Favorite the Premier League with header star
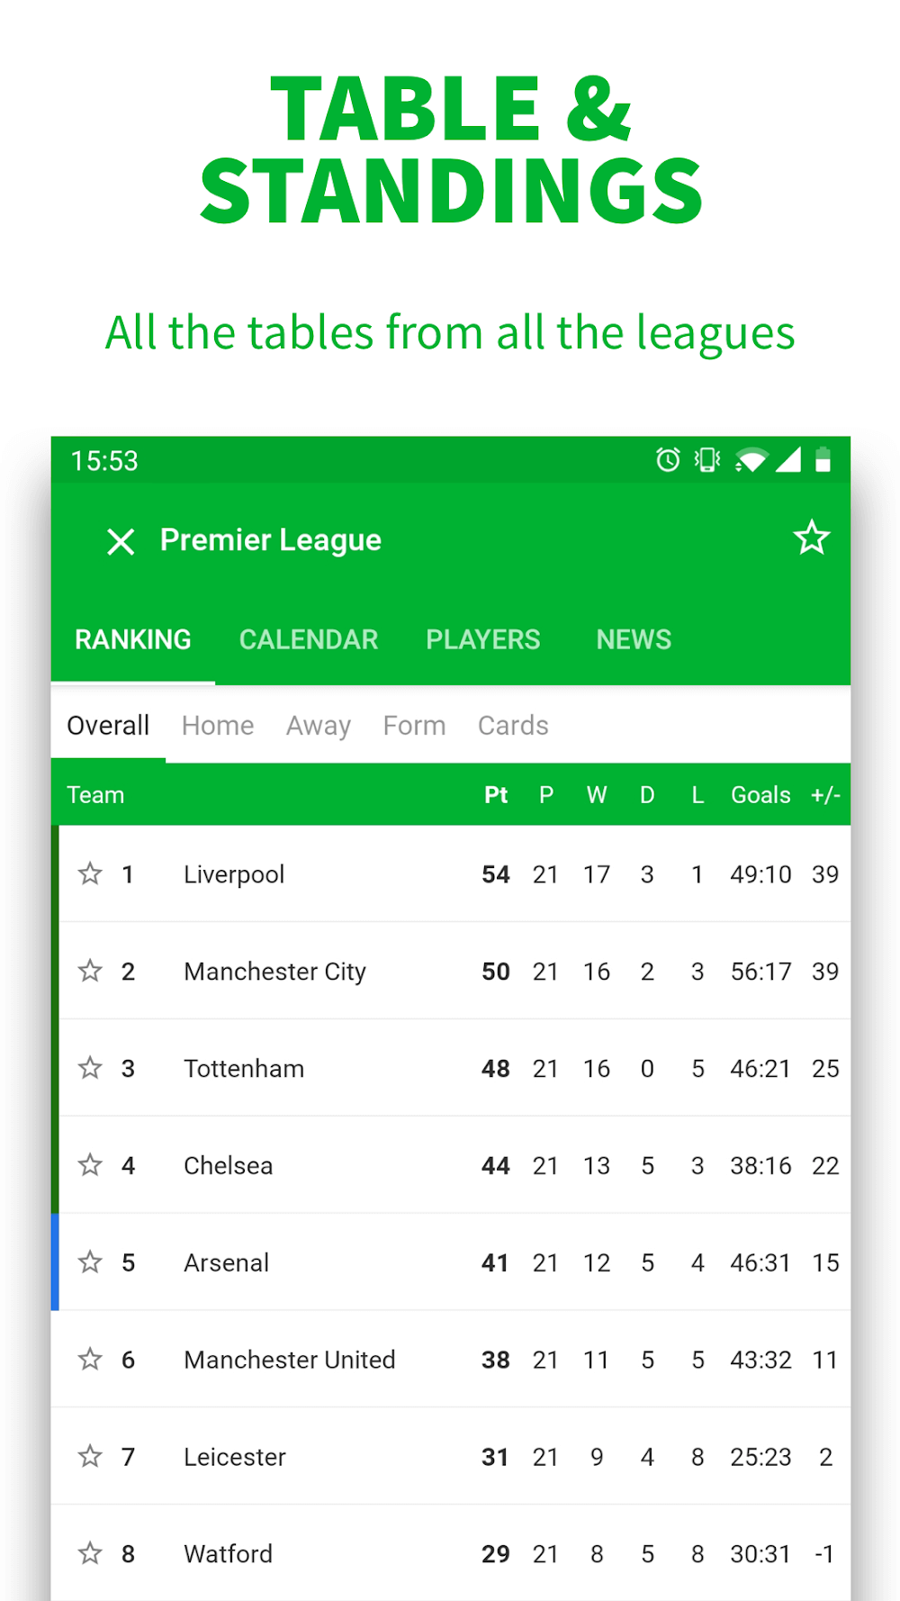Viewport: 900px width, 1601px height. click(x=811, y=538)
